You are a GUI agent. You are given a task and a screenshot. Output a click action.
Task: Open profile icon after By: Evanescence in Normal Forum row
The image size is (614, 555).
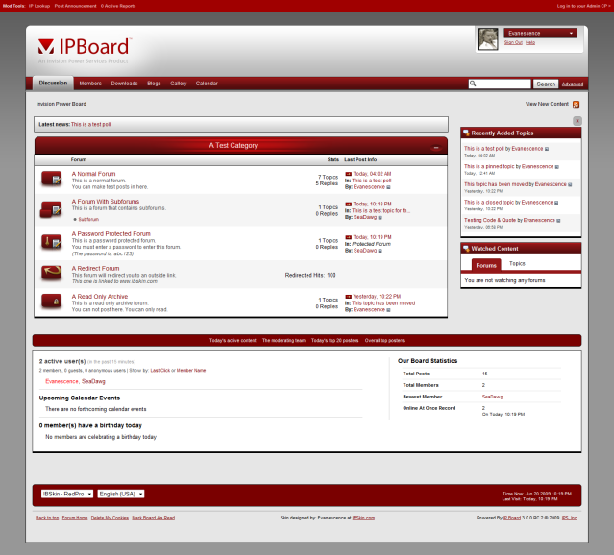coord(388,187)
